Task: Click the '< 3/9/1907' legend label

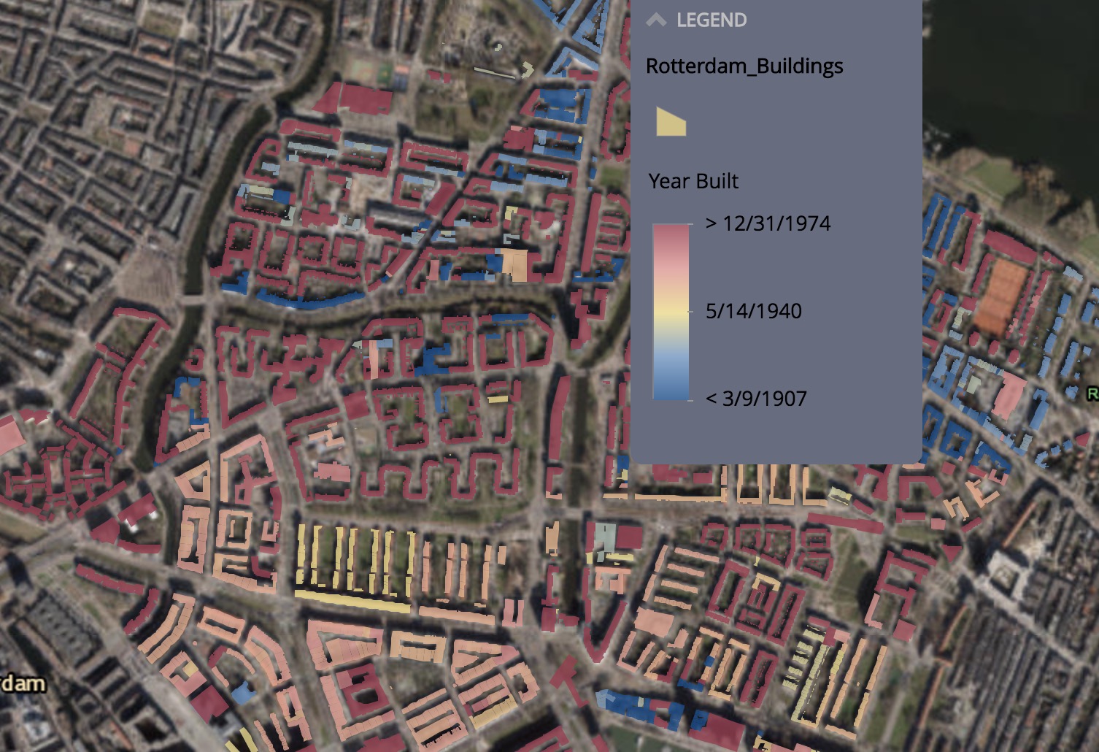Action: [x=756, y=399]
